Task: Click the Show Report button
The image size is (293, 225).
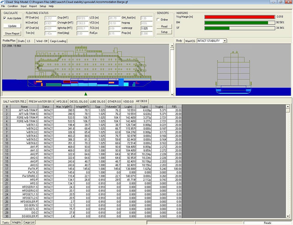Action: [12, 33]
